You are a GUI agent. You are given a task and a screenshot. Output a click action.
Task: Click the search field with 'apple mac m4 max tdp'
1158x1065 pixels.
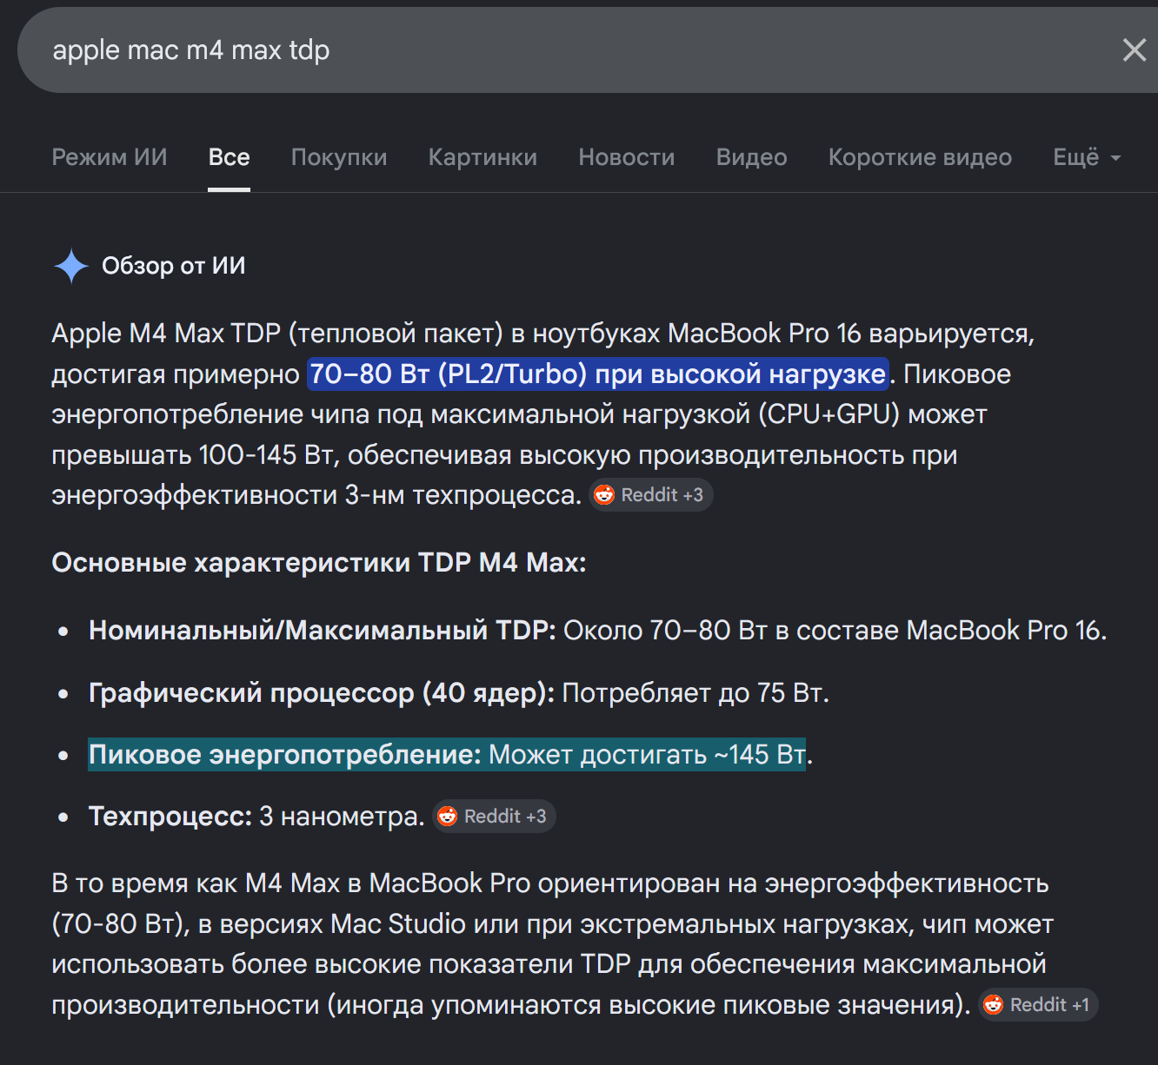pos(565,50)
